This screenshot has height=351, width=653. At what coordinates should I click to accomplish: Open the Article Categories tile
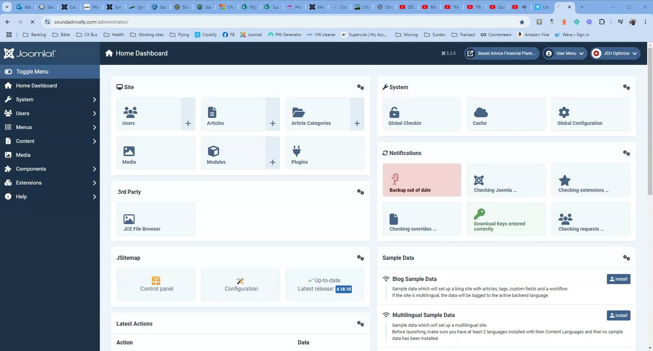(318, 114)
